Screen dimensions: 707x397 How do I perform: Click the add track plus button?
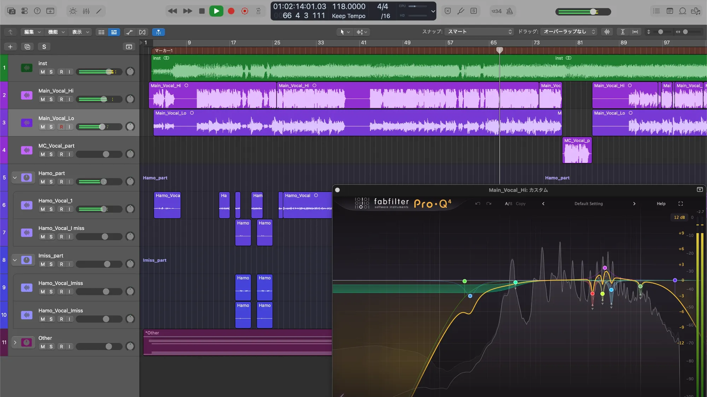click(10, 47)
